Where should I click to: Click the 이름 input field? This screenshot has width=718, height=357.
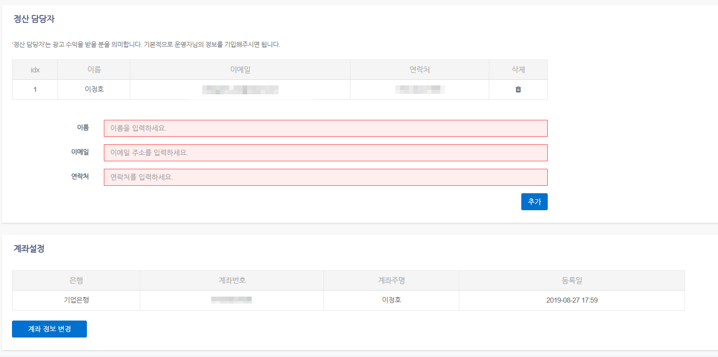click(x=325, y=128)
